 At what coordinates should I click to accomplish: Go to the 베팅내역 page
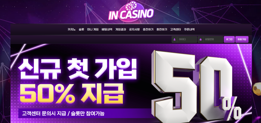coord(107,29)
